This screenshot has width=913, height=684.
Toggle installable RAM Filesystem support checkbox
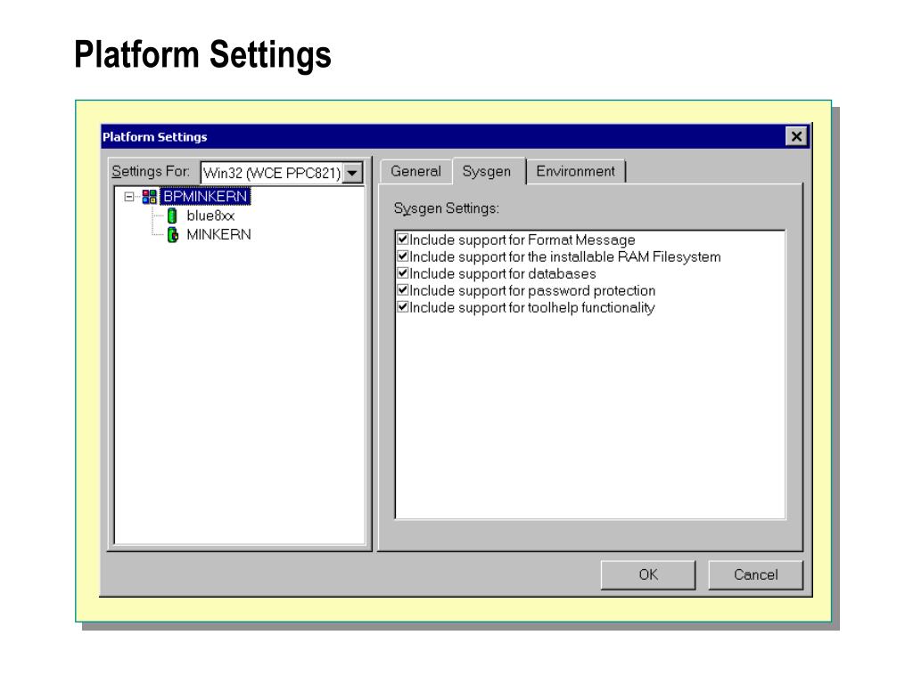[x=402, y=256]
